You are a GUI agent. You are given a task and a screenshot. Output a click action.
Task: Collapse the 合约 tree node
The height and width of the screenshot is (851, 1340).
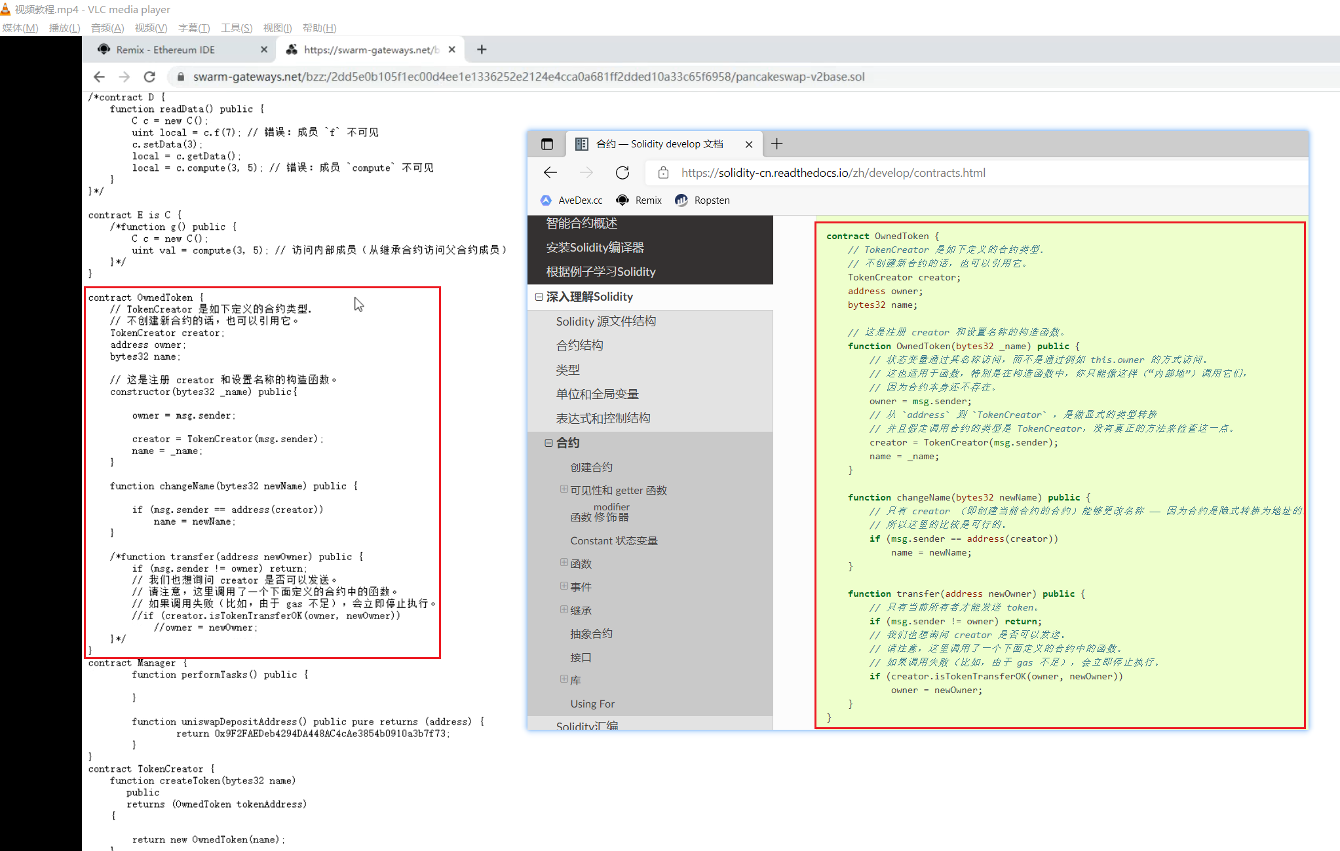[x=548, y=443]
